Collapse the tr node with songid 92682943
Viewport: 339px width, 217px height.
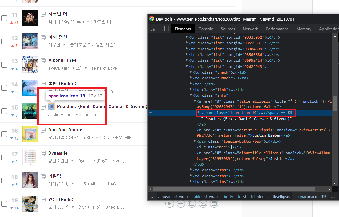[x=187, y=66]
